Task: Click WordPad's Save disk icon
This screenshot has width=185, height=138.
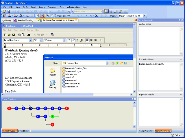Action: click(x=14, y=35)
